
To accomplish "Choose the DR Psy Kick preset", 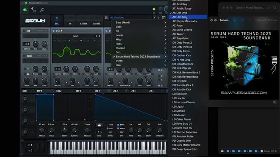I will pos(188,81).
